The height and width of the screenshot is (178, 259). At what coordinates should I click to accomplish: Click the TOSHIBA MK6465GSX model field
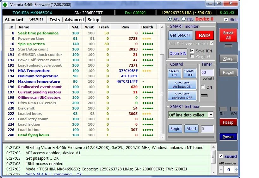[x=32, y=13]
